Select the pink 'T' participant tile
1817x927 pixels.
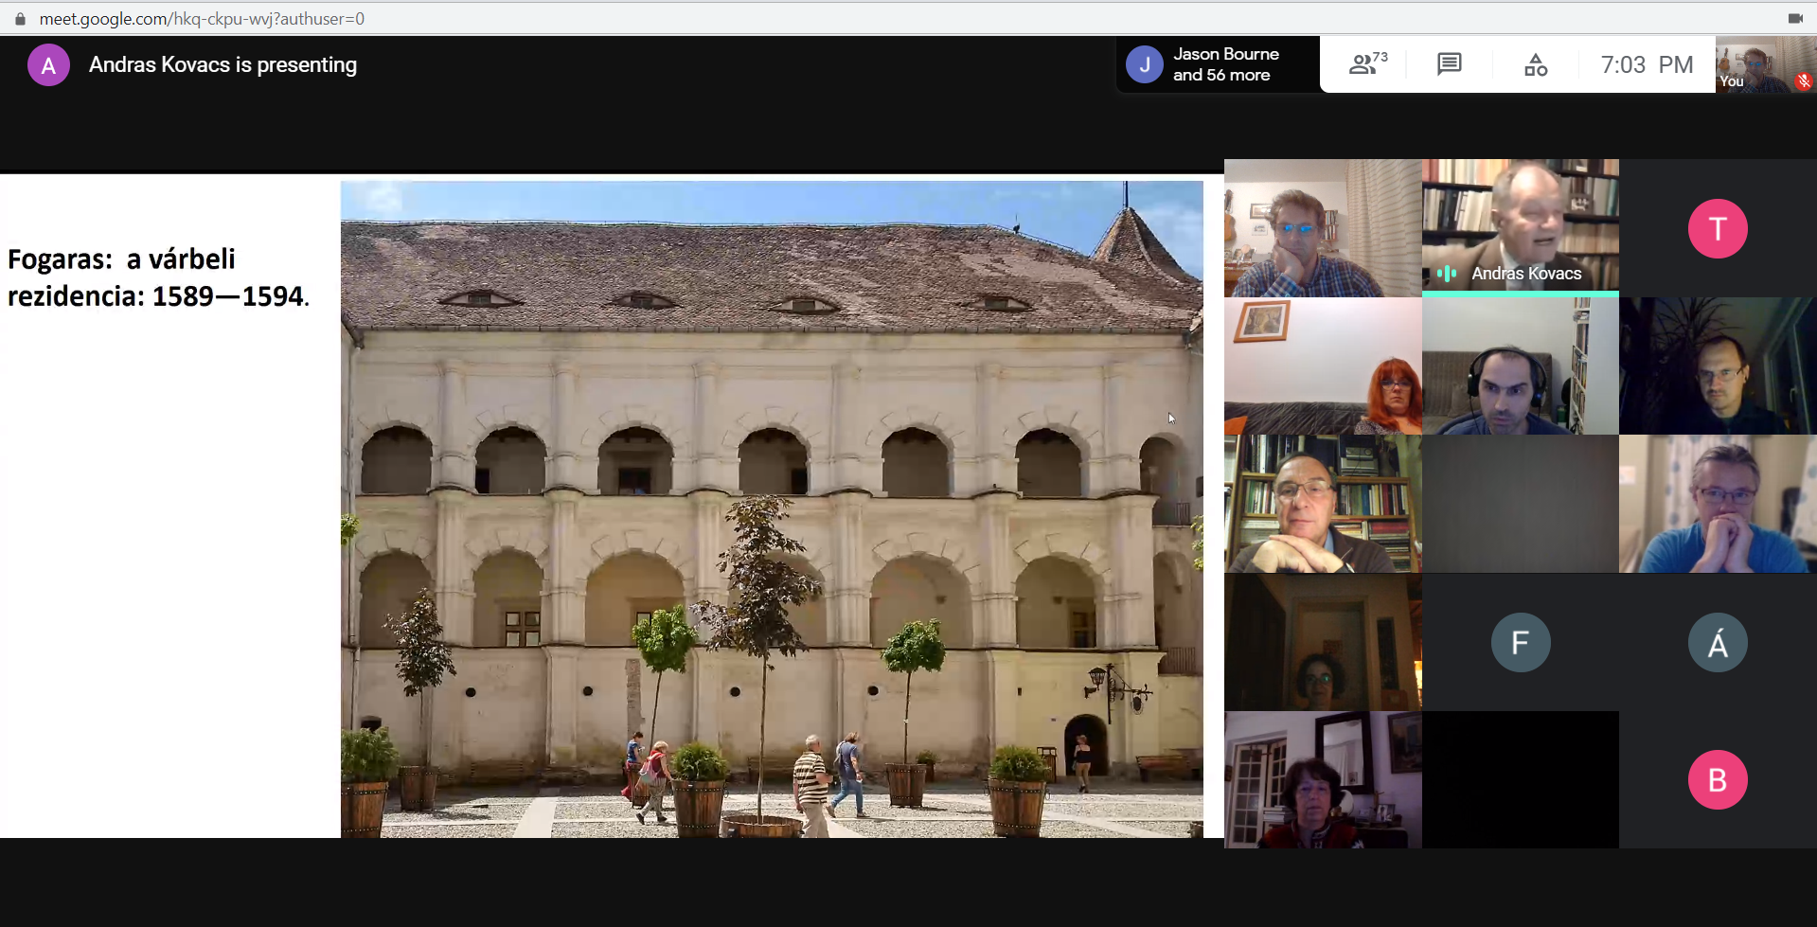click(1717, 228)
